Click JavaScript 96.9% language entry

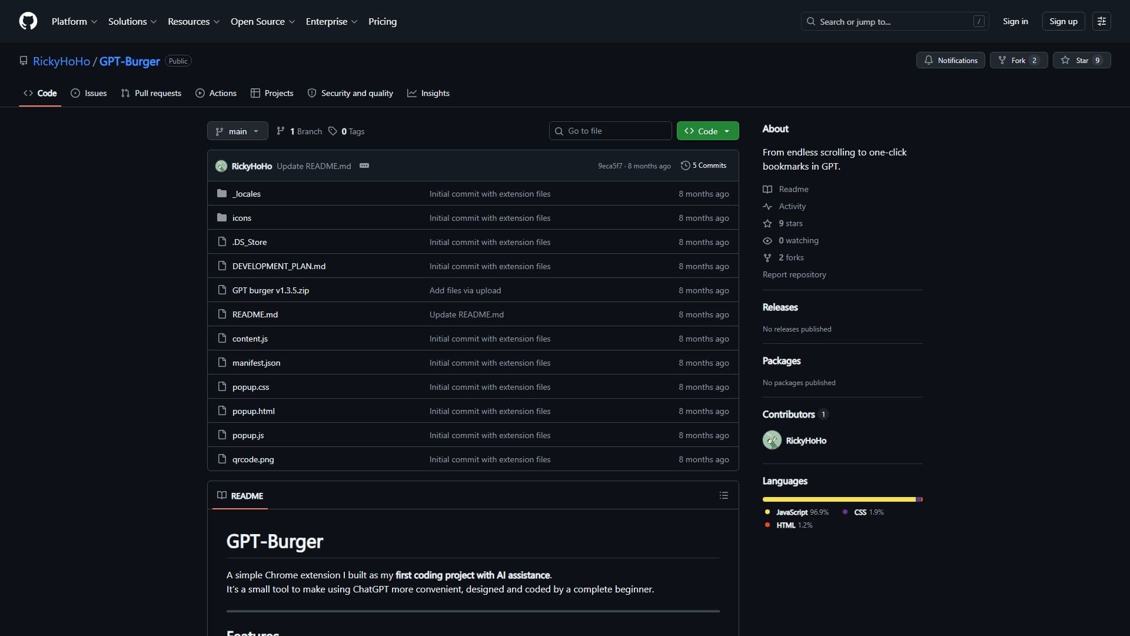click(797, 512)
